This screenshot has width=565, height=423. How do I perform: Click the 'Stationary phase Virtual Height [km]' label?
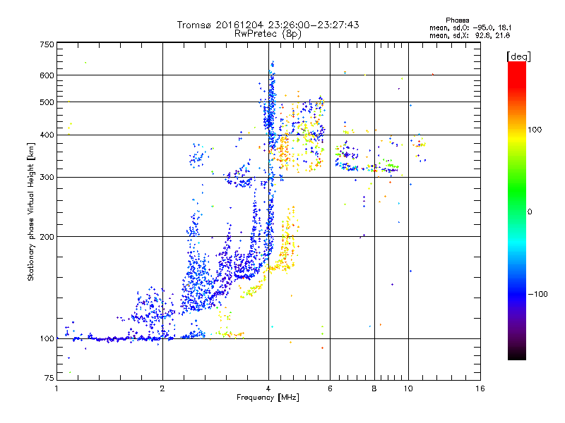coord(31,212)
